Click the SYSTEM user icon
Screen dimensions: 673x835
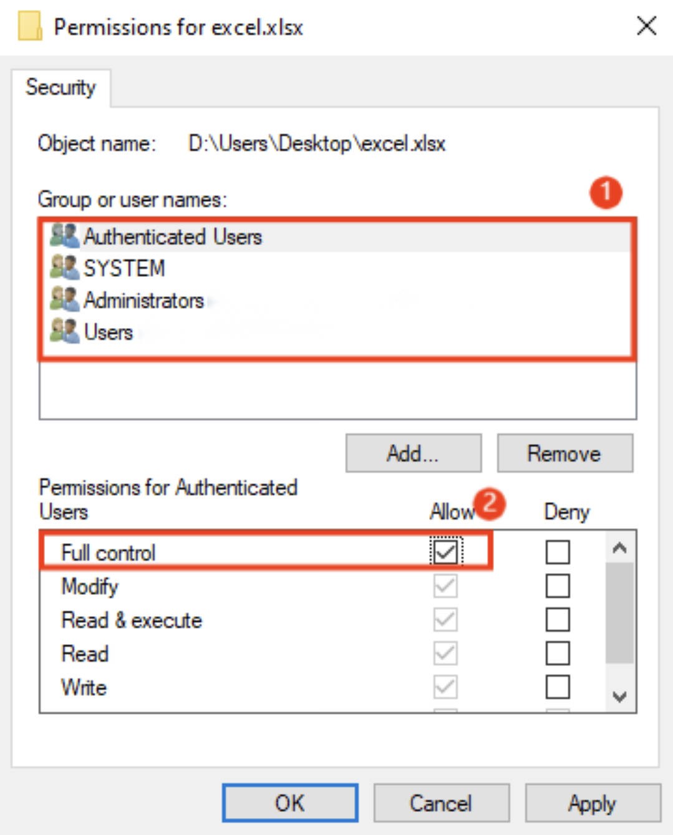coord(64,268)
